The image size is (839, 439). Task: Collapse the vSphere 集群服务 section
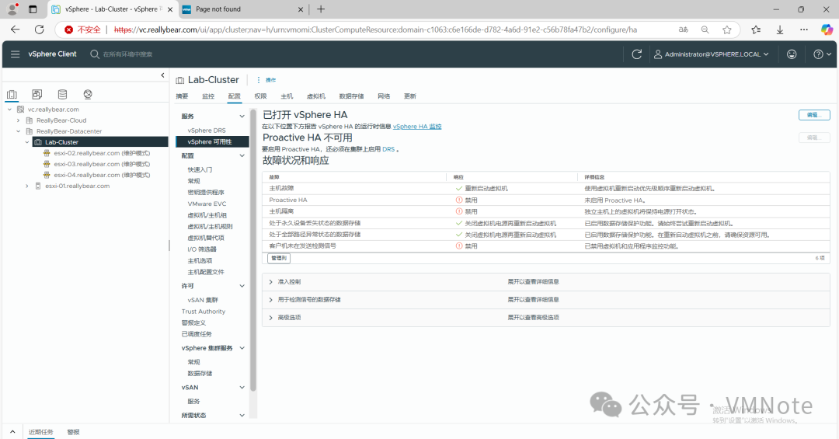242,348
